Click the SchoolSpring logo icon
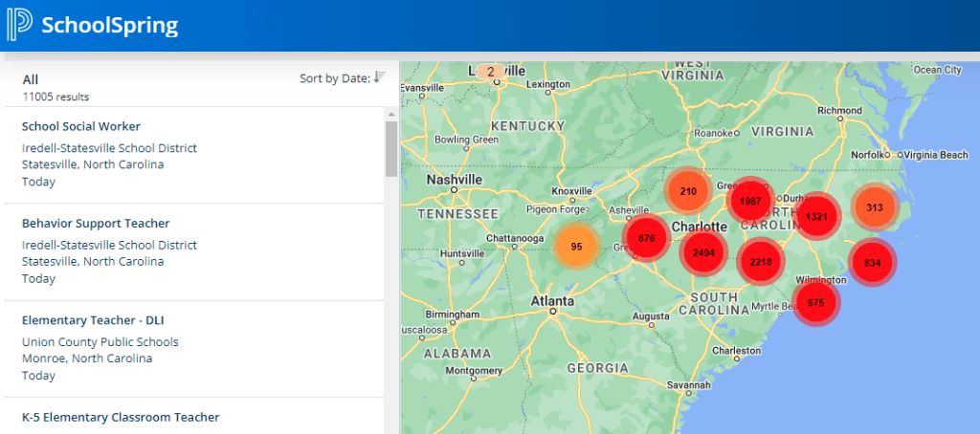 19,25
